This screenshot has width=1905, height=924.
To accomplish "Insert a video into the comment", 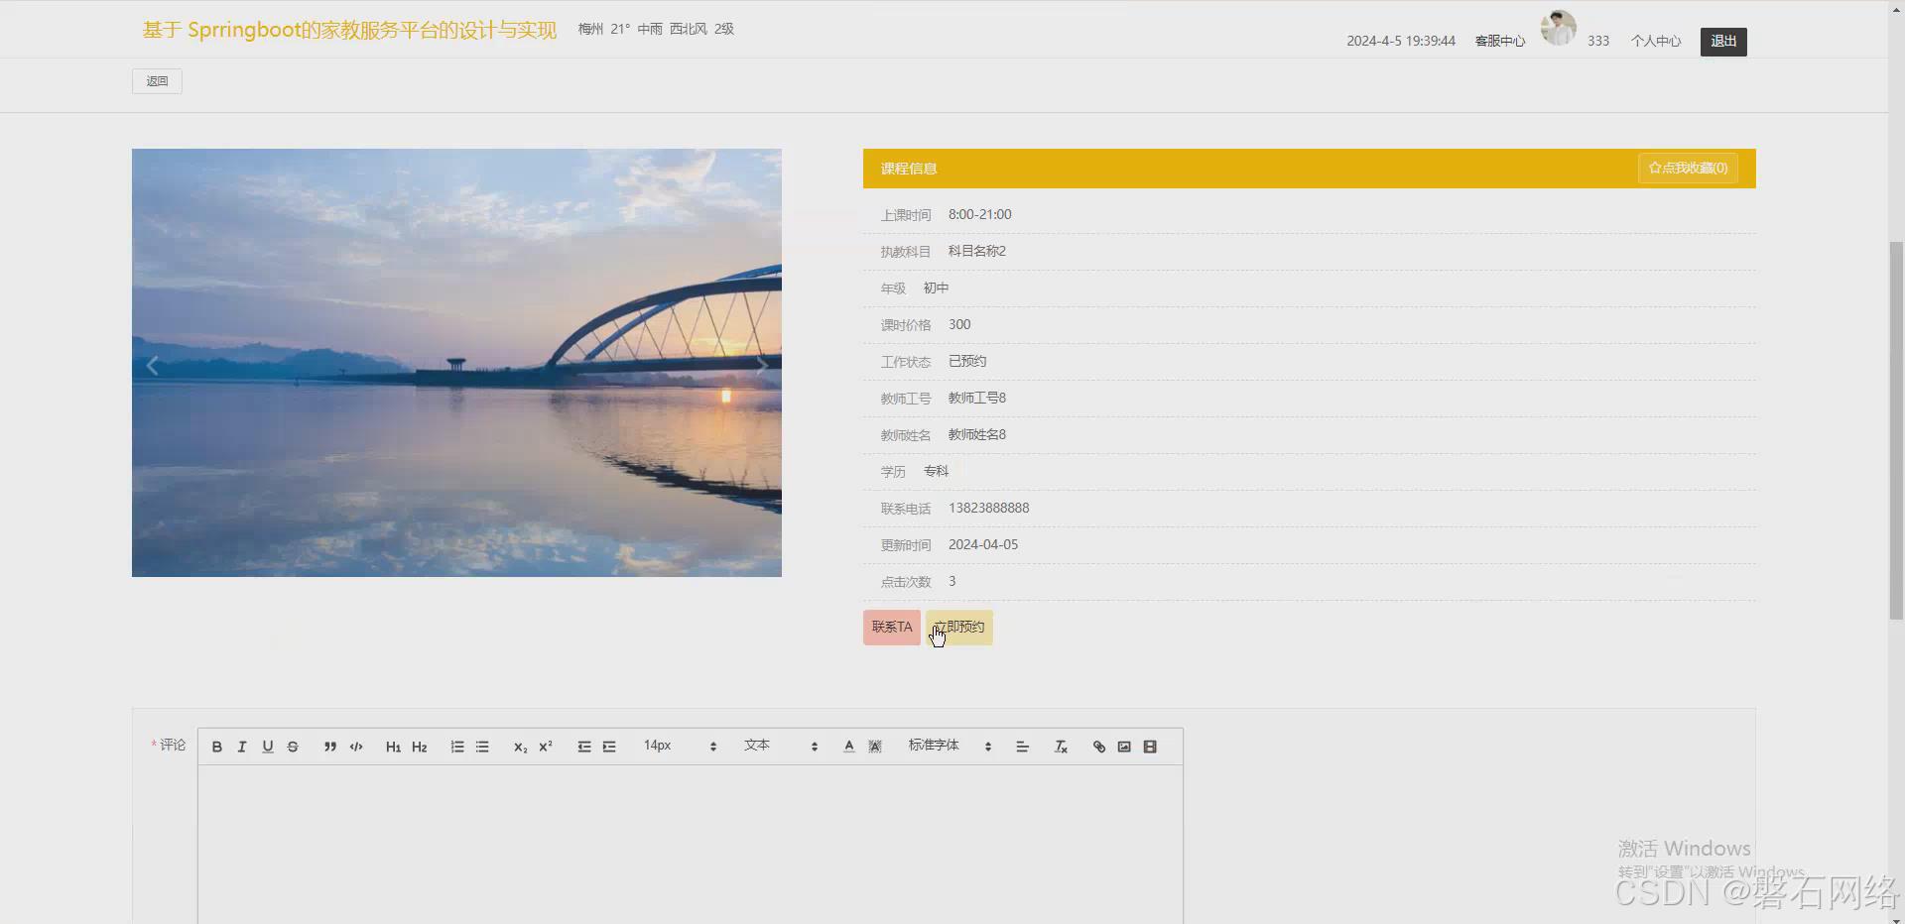I will click(1150, 747).
